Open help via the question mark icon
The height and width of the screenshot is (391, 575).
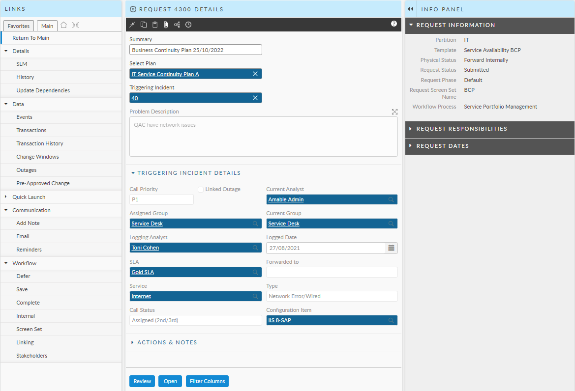pyautogui.click(x=394, y=24)
